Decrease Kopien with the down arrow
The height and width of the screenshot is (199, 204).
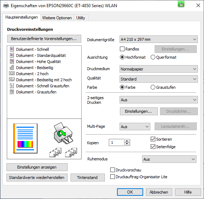pos(127,144)
